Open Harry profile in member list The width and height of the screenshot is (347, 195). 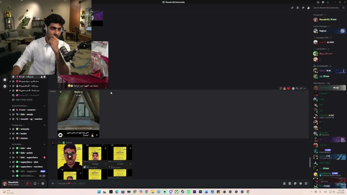[x=329, y=71]
